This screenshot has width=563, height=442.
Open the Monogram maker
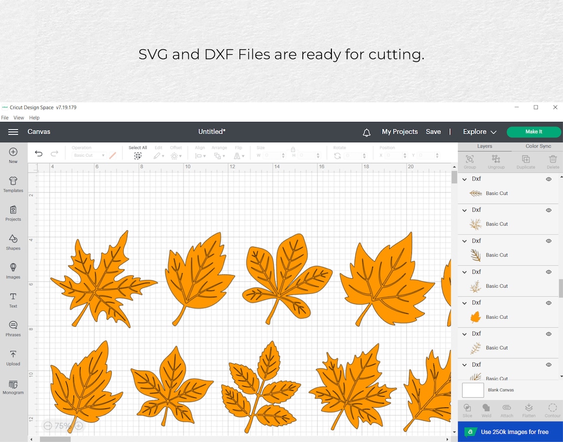coord(13,387)
